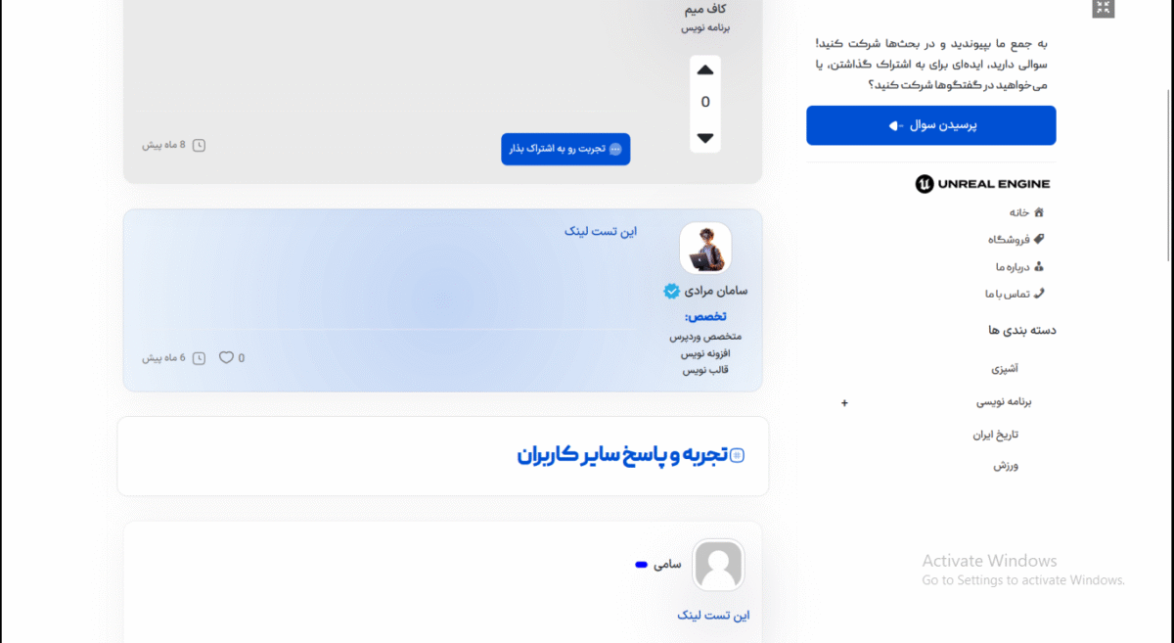Click the fullscreen collapse icon at top right
Viewport: 1174px width, 643px height.
point(1104,8)
